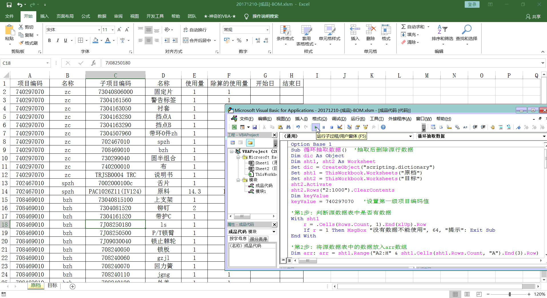
Task: Click the VBA Help question mark icon
Action: tap(383, 127)
